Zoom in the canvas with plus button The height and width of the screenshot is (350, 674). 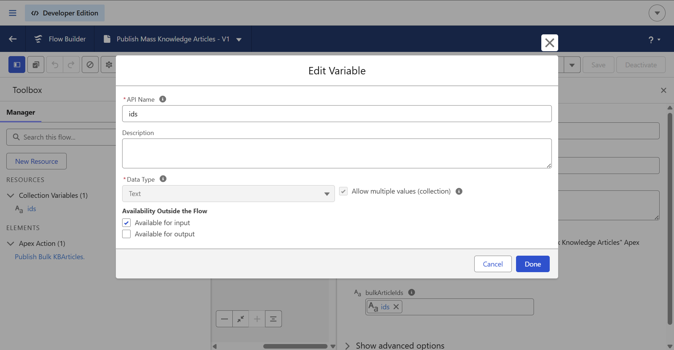click(257, 319)
